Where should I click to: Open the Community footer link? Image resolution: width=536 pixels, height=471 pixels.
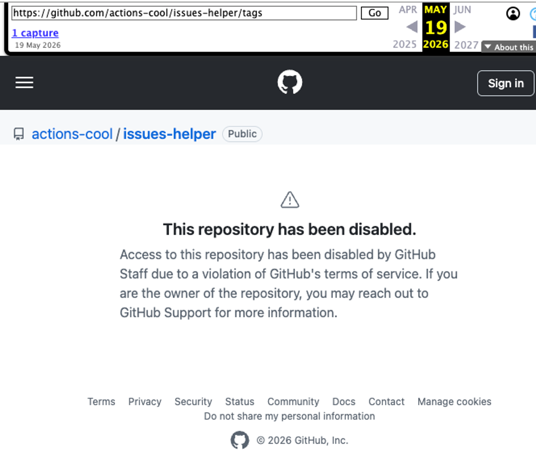[293, 401]
